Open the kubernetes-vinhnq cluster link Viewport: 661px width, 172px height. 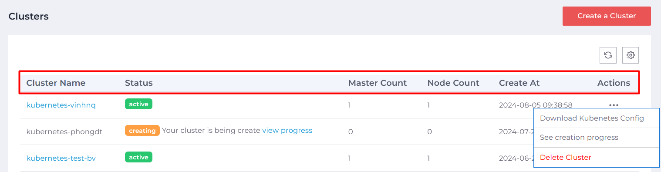61,105
